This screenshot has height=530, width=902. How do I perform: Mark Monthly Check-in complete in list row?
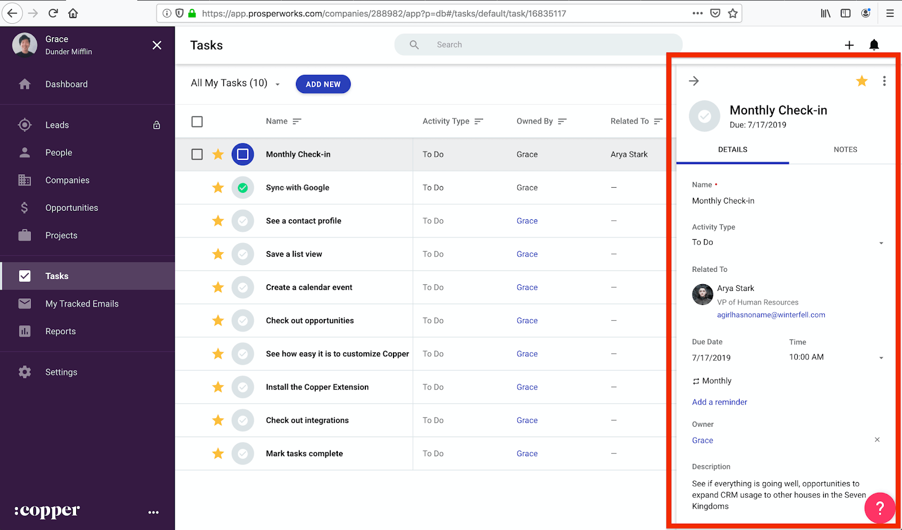[x=242, y=154]
